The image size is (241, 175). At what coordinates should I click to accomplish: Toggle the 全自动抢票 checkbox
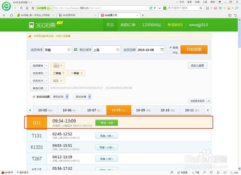tap(34, 96)
